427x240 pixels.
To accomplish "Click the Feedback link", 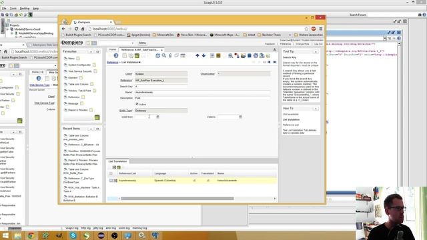I will [270, 44].
